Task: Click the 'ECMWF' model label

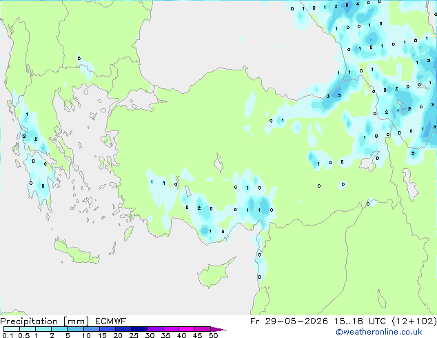Action: tap(111, 321)
